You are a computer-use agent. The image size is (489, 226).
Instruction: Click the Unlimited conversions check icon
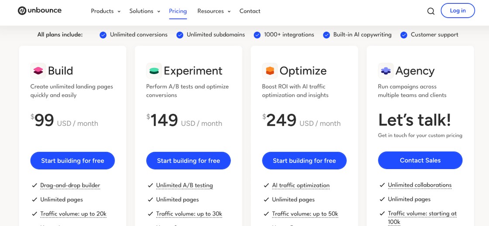tap(103, 35)
